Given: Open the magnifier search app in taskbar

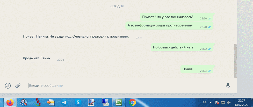Looking at the screenshot, I should pos(24,103).
